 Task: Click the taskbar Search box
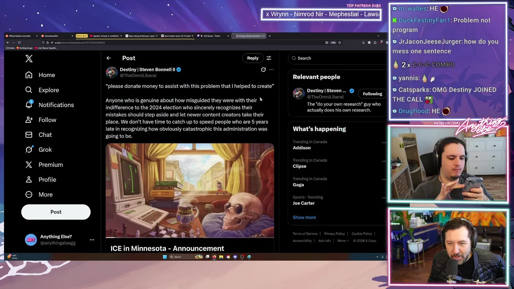[186, 257]
